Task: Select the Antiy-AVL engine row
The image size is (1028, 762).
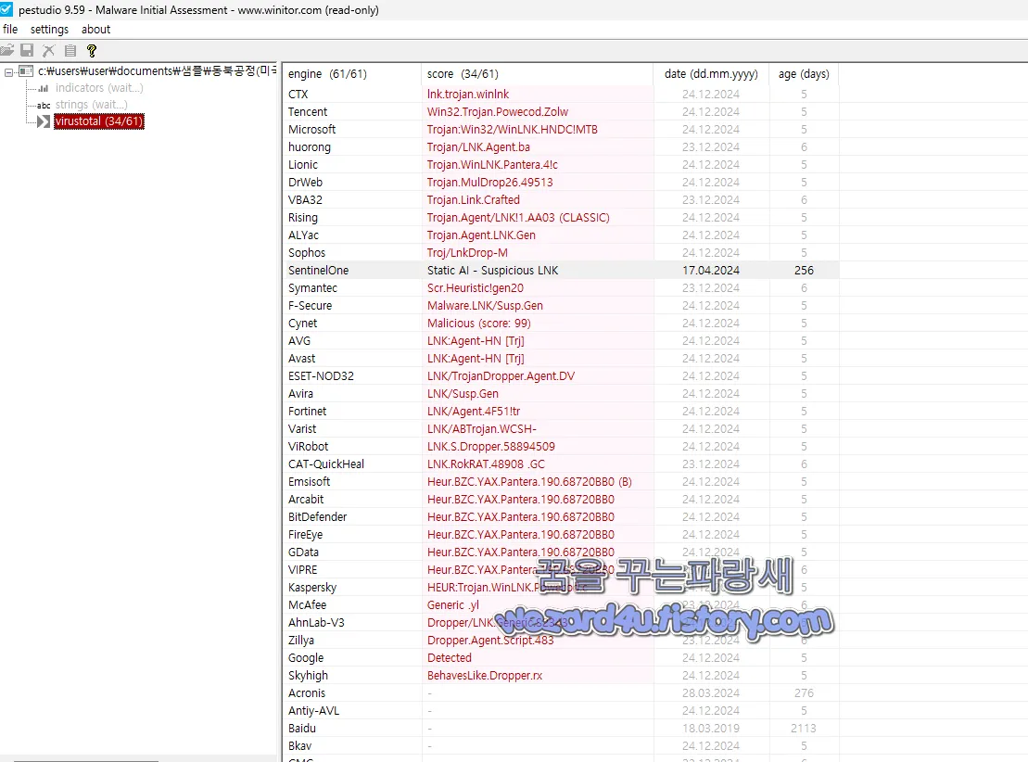Action: (x=561, y=711)
